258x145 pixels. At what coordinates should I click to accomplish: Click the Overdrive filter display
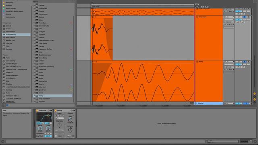pos(44,117)
